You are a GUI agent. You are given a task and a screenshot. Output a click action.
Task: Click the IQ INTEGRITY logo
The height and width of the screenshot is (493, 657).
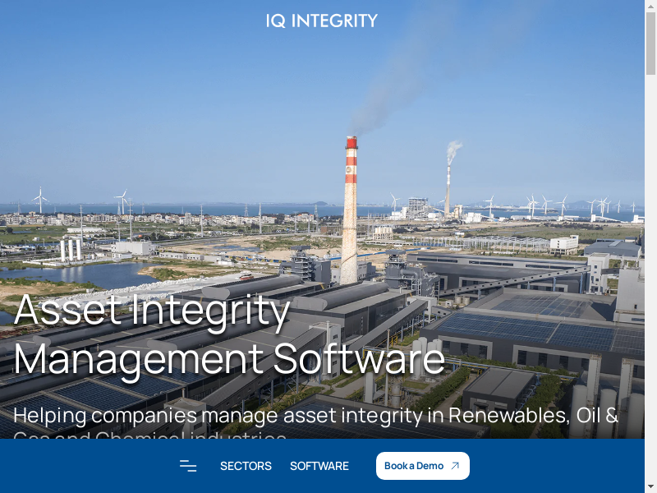coord(322,21)
